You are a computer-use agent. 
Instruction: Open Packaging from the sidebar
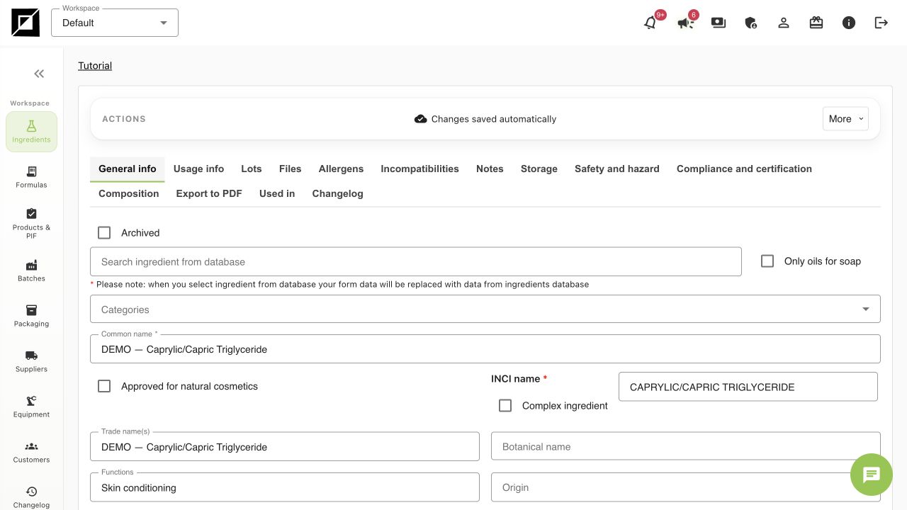[31, 316]
